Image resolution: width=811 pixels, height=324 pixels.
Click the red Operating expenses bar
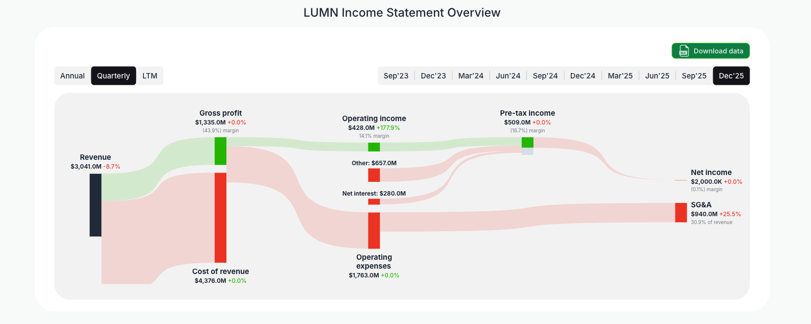click(374, 230)
